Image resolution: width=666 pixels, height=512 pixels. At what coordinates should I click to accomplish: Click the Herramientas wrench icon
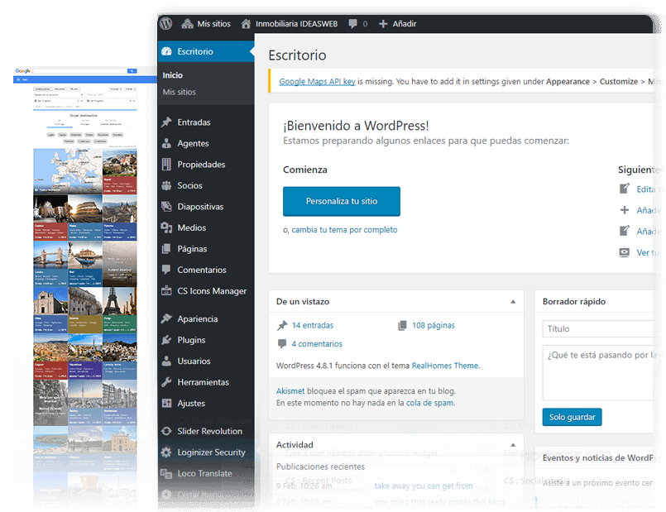coord(166,382)
